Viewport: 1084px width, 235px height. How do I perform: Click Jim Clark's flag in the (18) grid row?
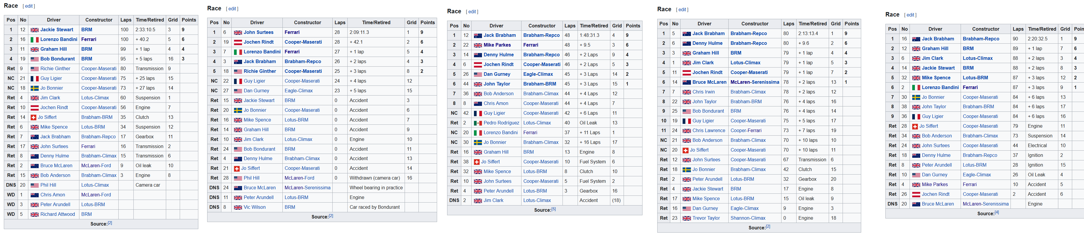(478, 201)
